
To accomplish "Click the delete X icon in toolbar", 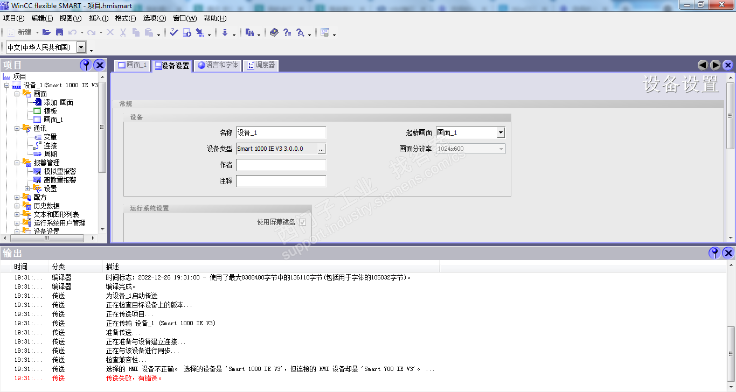I will (110, 32).
